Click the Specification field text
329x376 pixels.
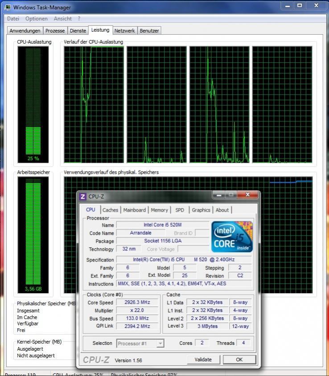[184, 259]
